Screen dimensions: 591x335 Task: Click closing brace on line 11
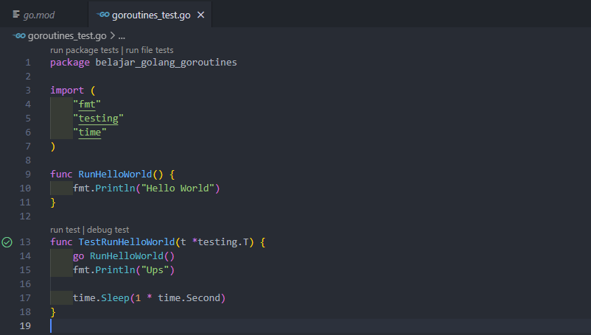(x=53, y=202)
